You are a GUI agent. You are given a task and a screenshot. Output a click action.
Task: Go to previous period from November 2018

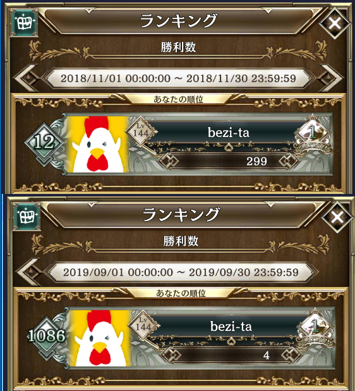[27, 78]
